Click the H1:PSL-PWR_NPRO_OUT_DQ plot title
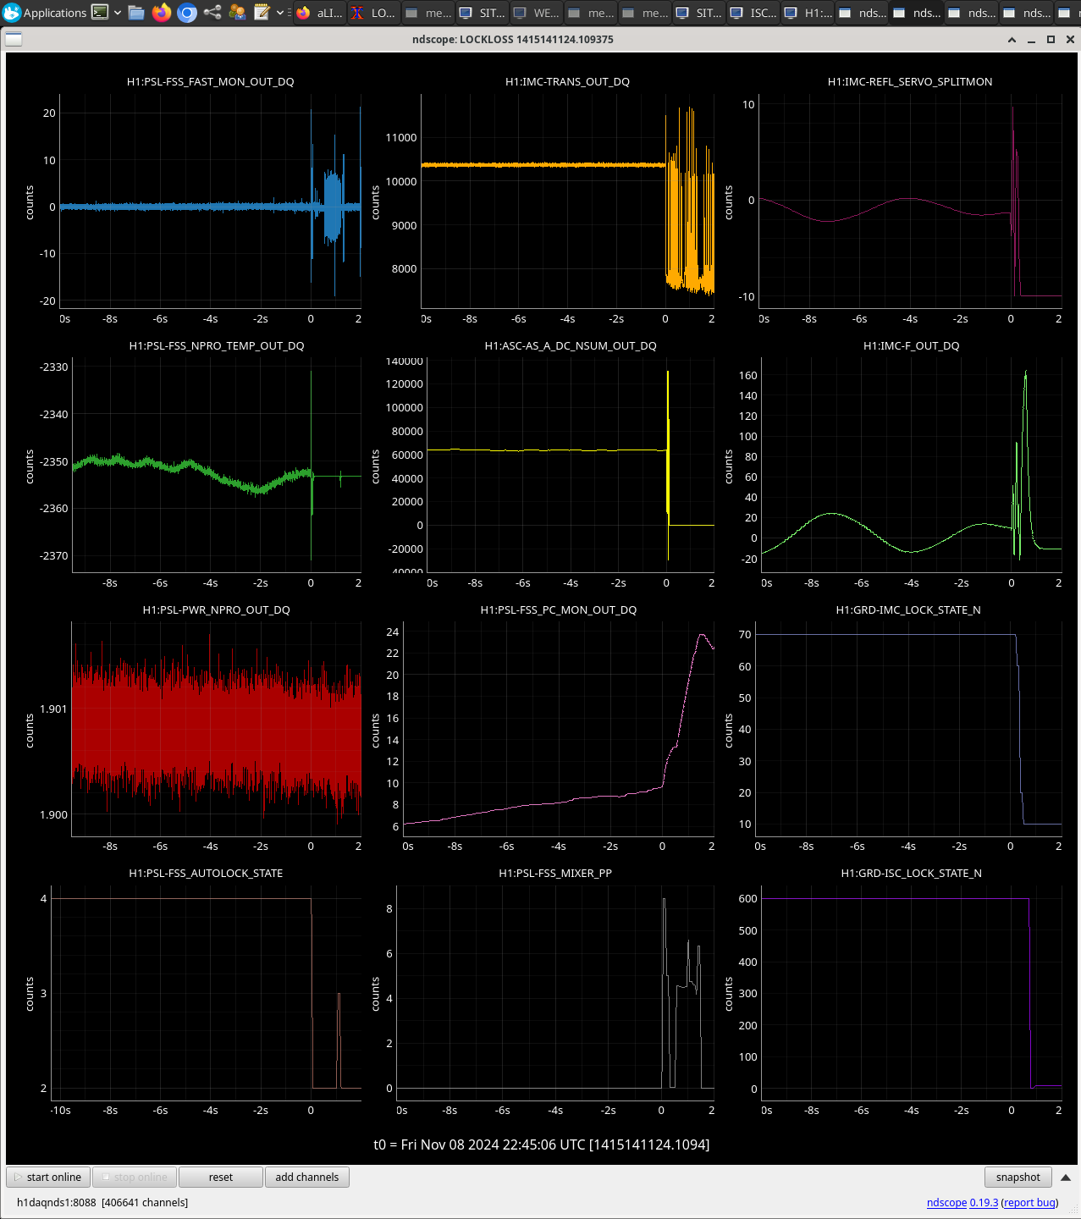Viewport: 1081px width, 1219px height. (217, 610)
